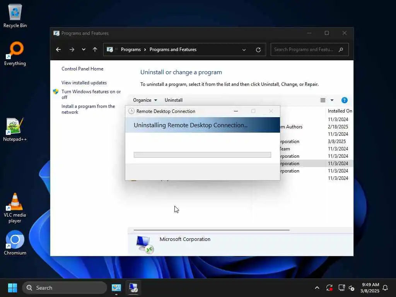Go forward in Programs and Features
The width and height of the screenshot is (396, 297).
coord(72,49)
